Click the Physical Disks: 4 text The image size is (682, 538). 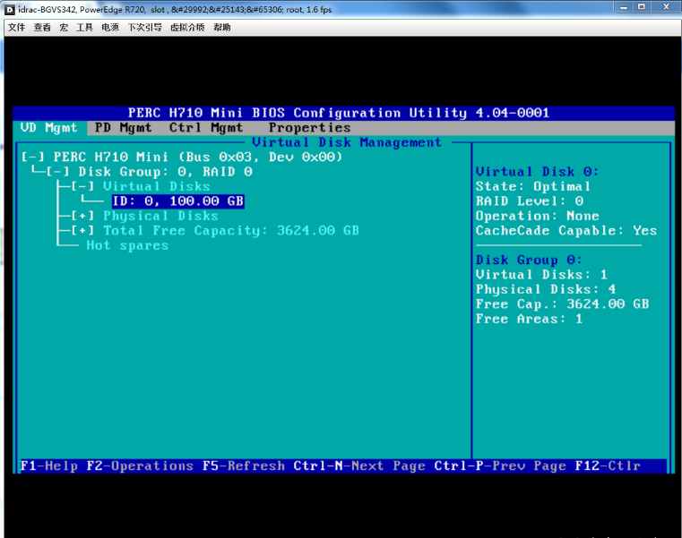pos(546,290)
